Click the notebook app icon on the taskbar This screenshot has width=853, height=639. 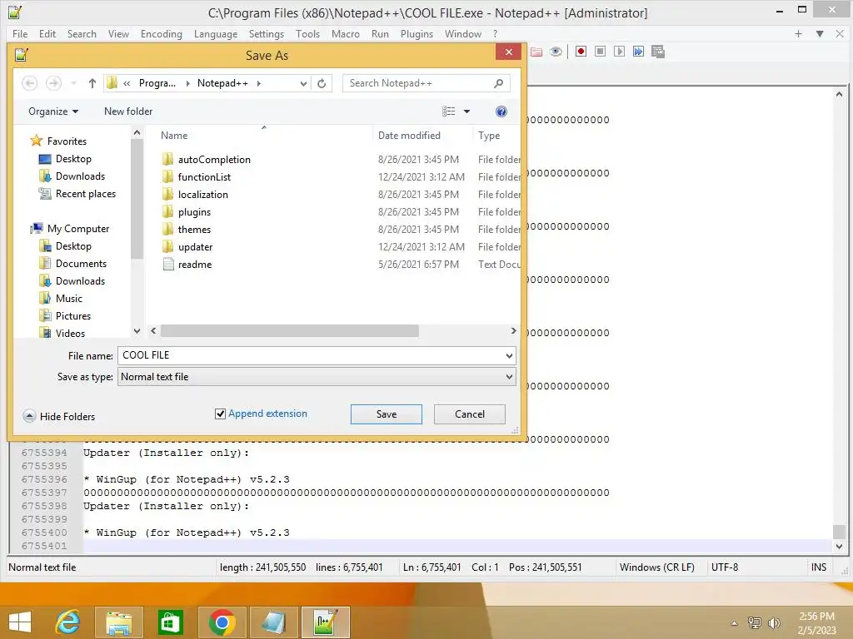coord(273,622)
